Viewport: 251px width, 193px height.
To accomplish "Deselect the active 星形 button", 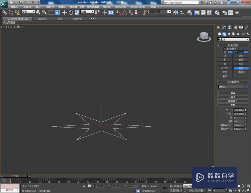I will click(x=241, y=68).
